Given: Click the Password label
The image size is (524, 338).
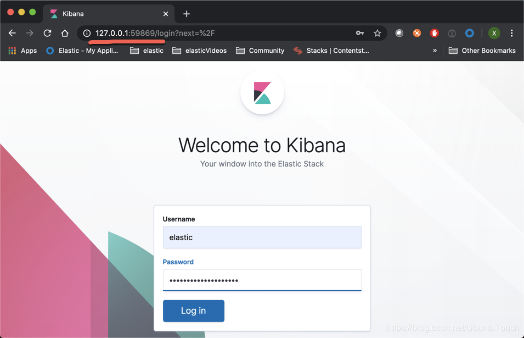Looking at the screenshot, I should (x=178, y=262).
